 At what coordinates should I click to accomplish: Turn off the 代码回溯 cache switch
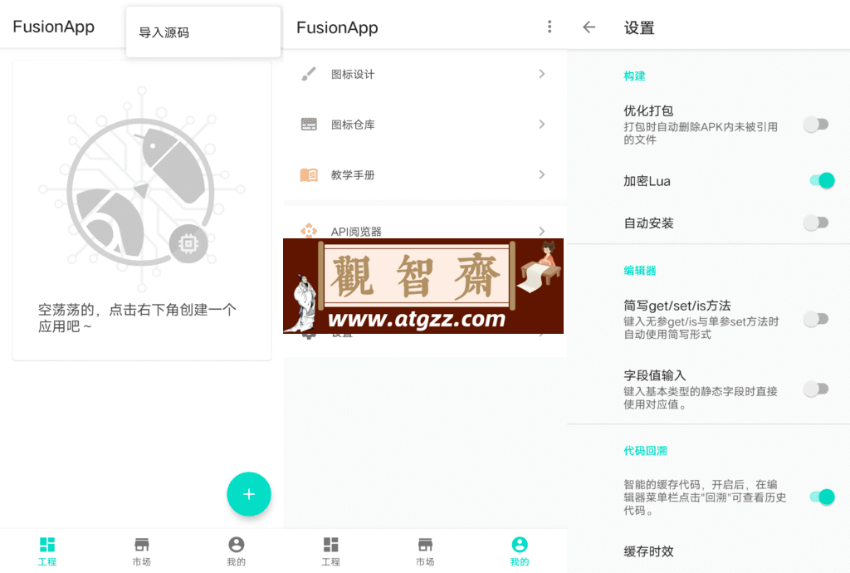click(x=822, y=497)
